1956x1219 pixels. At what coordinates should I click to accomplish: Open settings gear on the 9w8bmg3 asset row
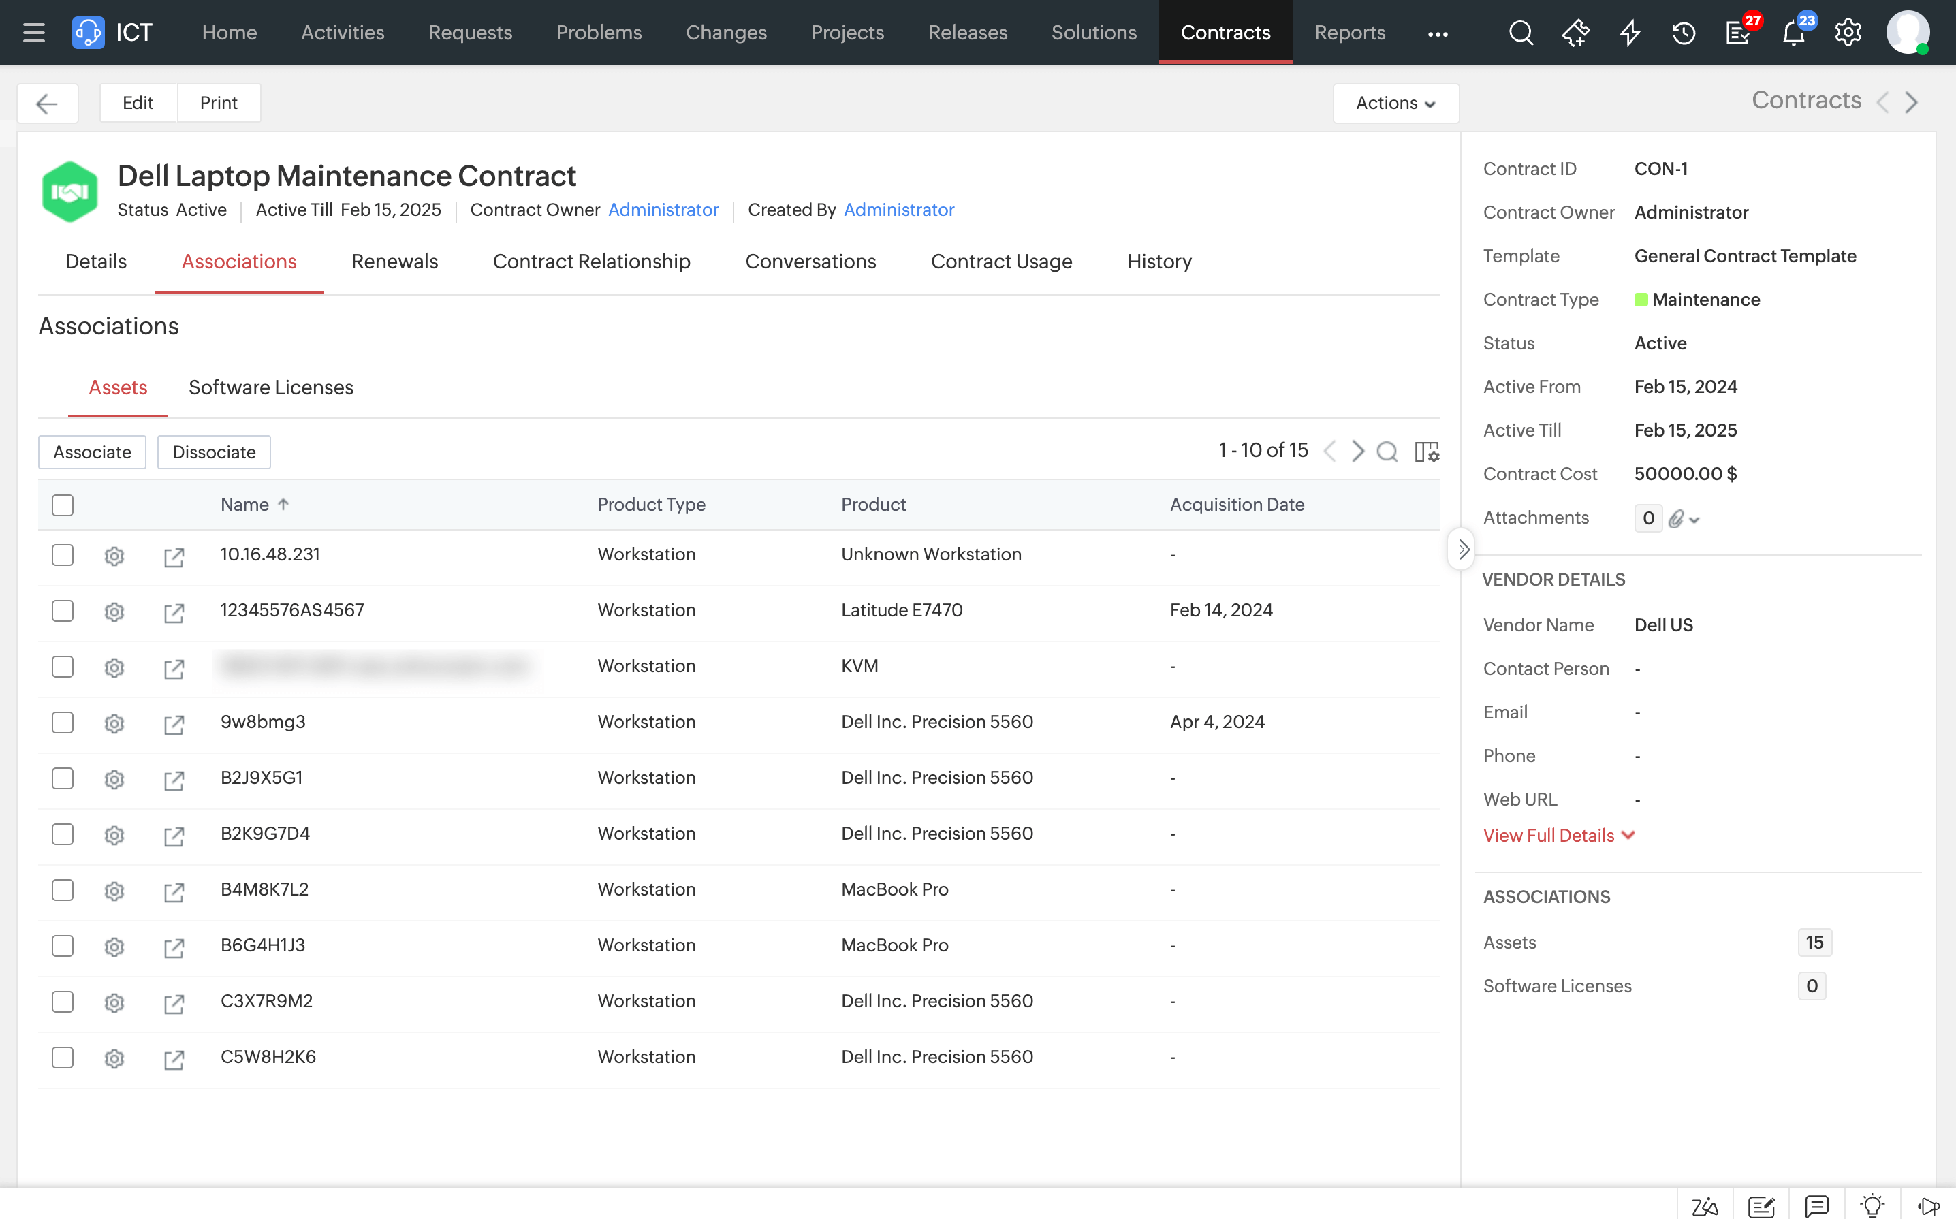tap(114, 723)
